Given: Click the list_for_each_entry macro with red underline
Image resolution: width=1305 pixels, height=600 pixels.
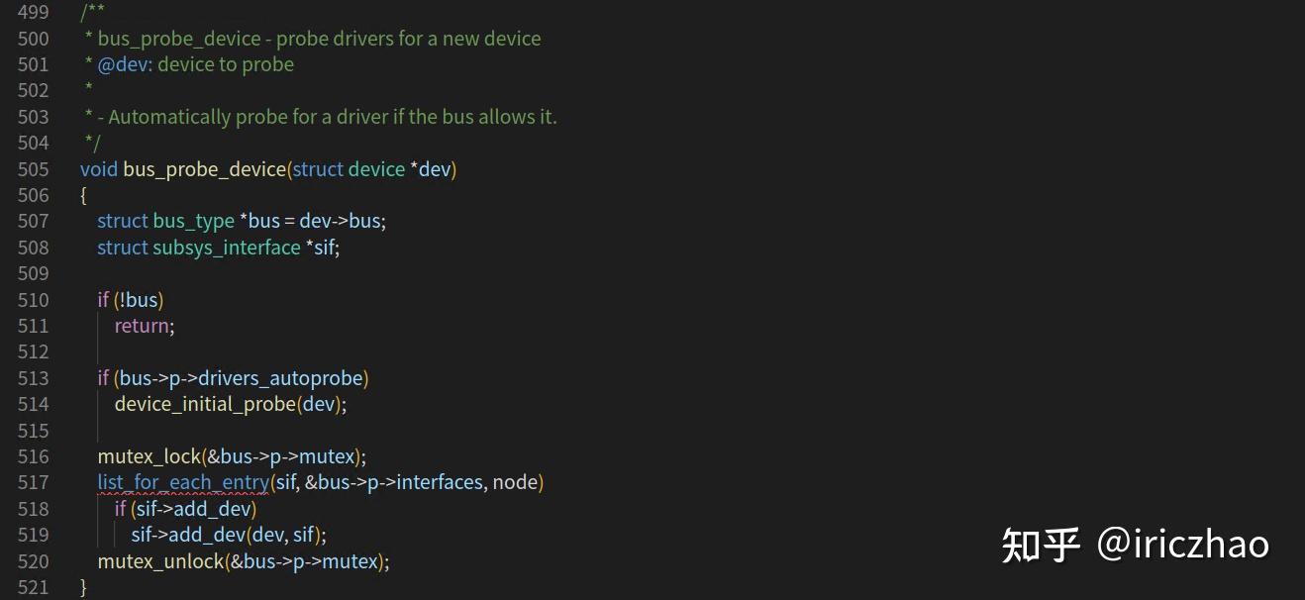Looking at the screenshot, I should coord(182,482).
